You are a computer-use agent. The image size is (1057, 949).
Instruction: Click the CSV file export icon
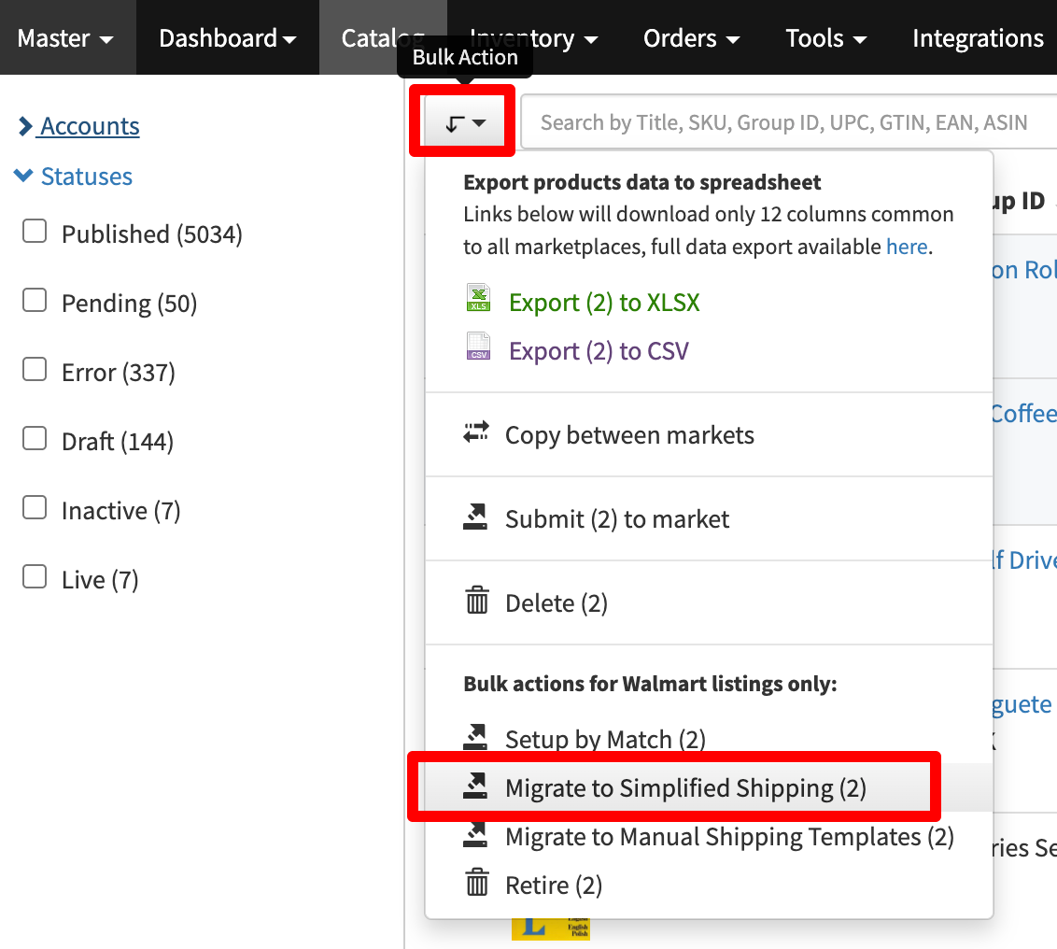pyautogui.click(x=478, y=347)
